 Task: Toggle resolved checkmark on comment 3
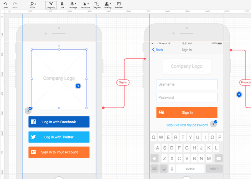[216, 122]
